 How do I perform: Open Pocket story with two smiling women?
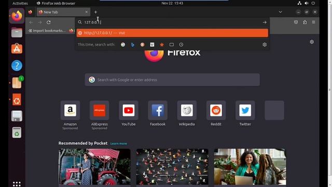pos(250,167)
